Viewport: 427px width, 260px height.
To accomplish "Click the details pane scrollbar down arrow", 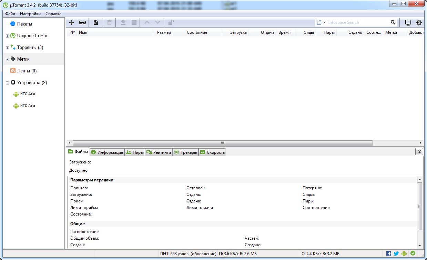I will [x=419, y=246].
